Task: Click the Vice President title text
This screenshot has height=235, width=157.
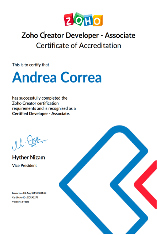Action: pos(24,165)
